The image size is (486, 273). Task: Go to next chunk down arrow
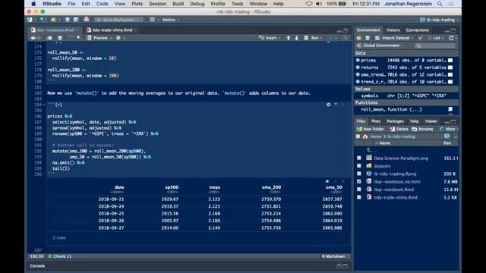point(297,38)
